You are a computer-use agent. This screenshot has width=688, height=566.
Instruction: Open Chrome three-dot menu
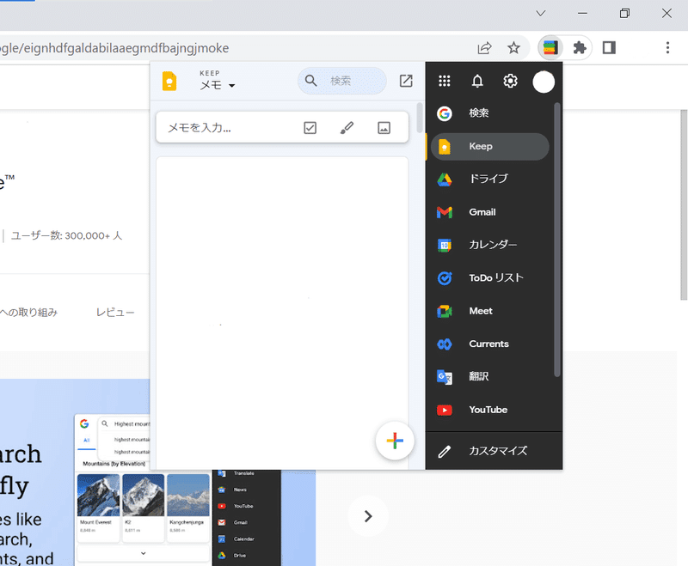coord(667,47)
